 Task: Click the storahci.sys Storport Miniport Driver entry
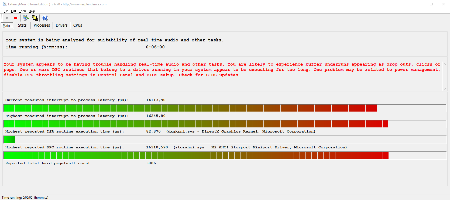(260, 147)
